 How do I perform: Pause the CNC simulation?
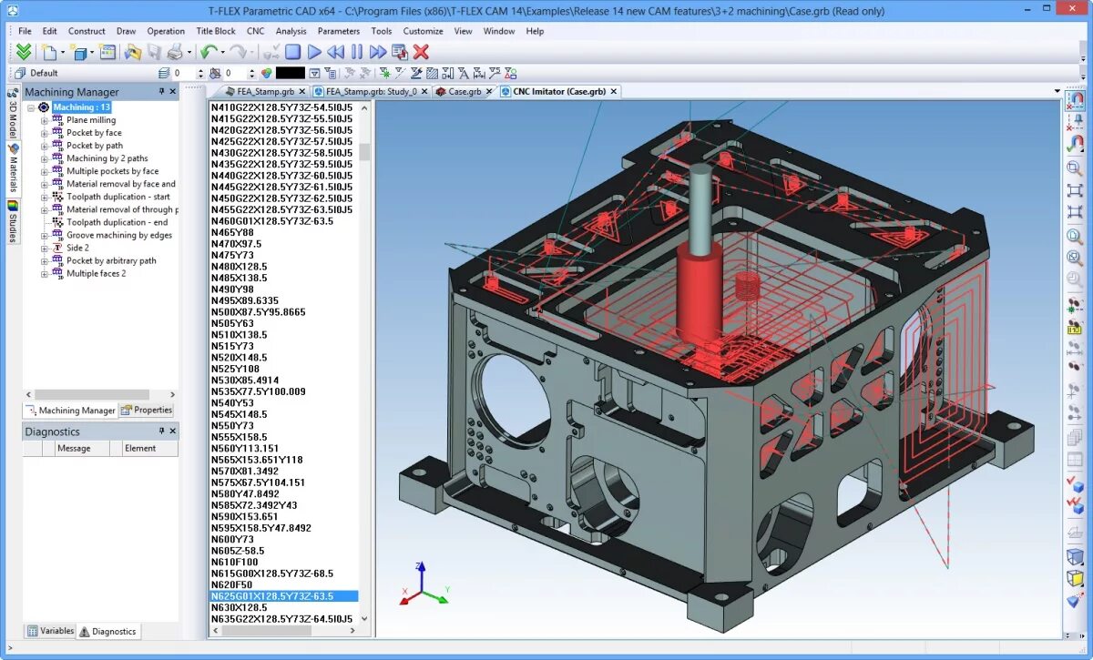pos(357,52)
